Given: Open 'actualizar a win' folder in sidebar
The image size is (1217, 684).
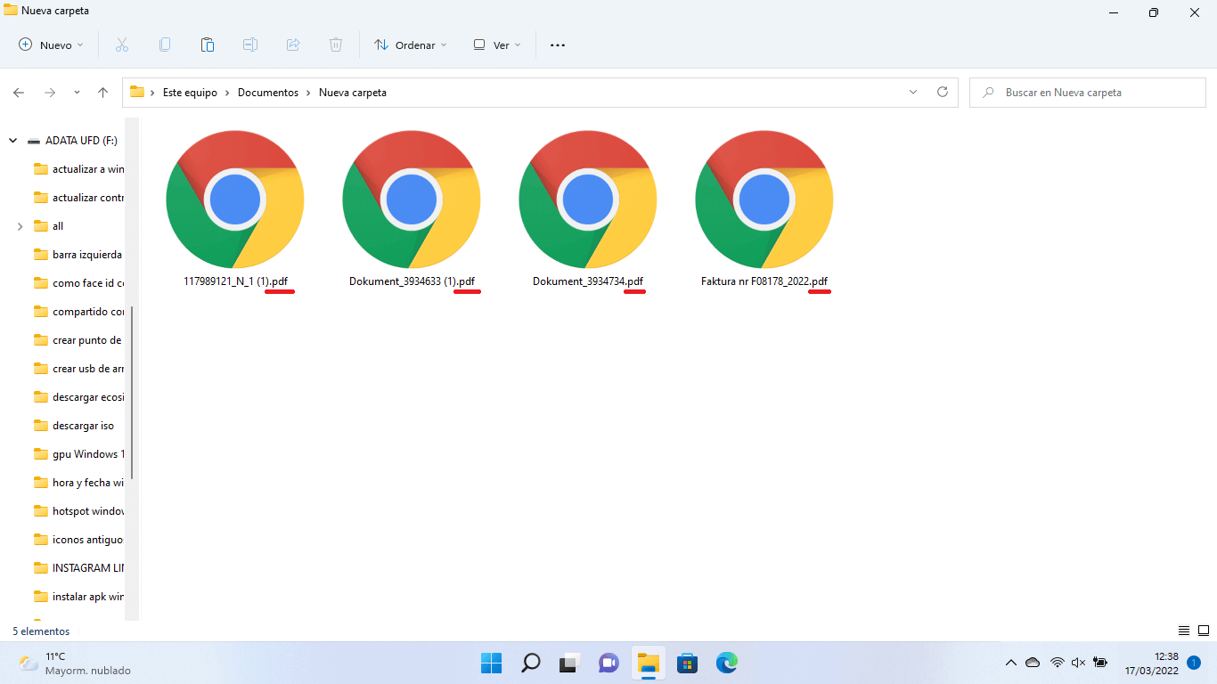Looking at the screenshot, I should tap(79, 169).
